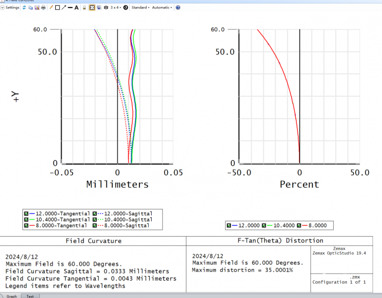Click the copy window icon
382x298 pixels.
[x=30, y=7]
